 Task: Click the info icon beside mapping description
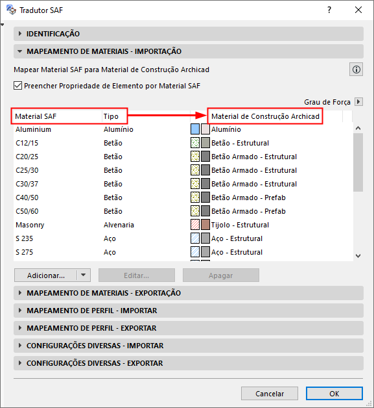(x=356, y=70)
